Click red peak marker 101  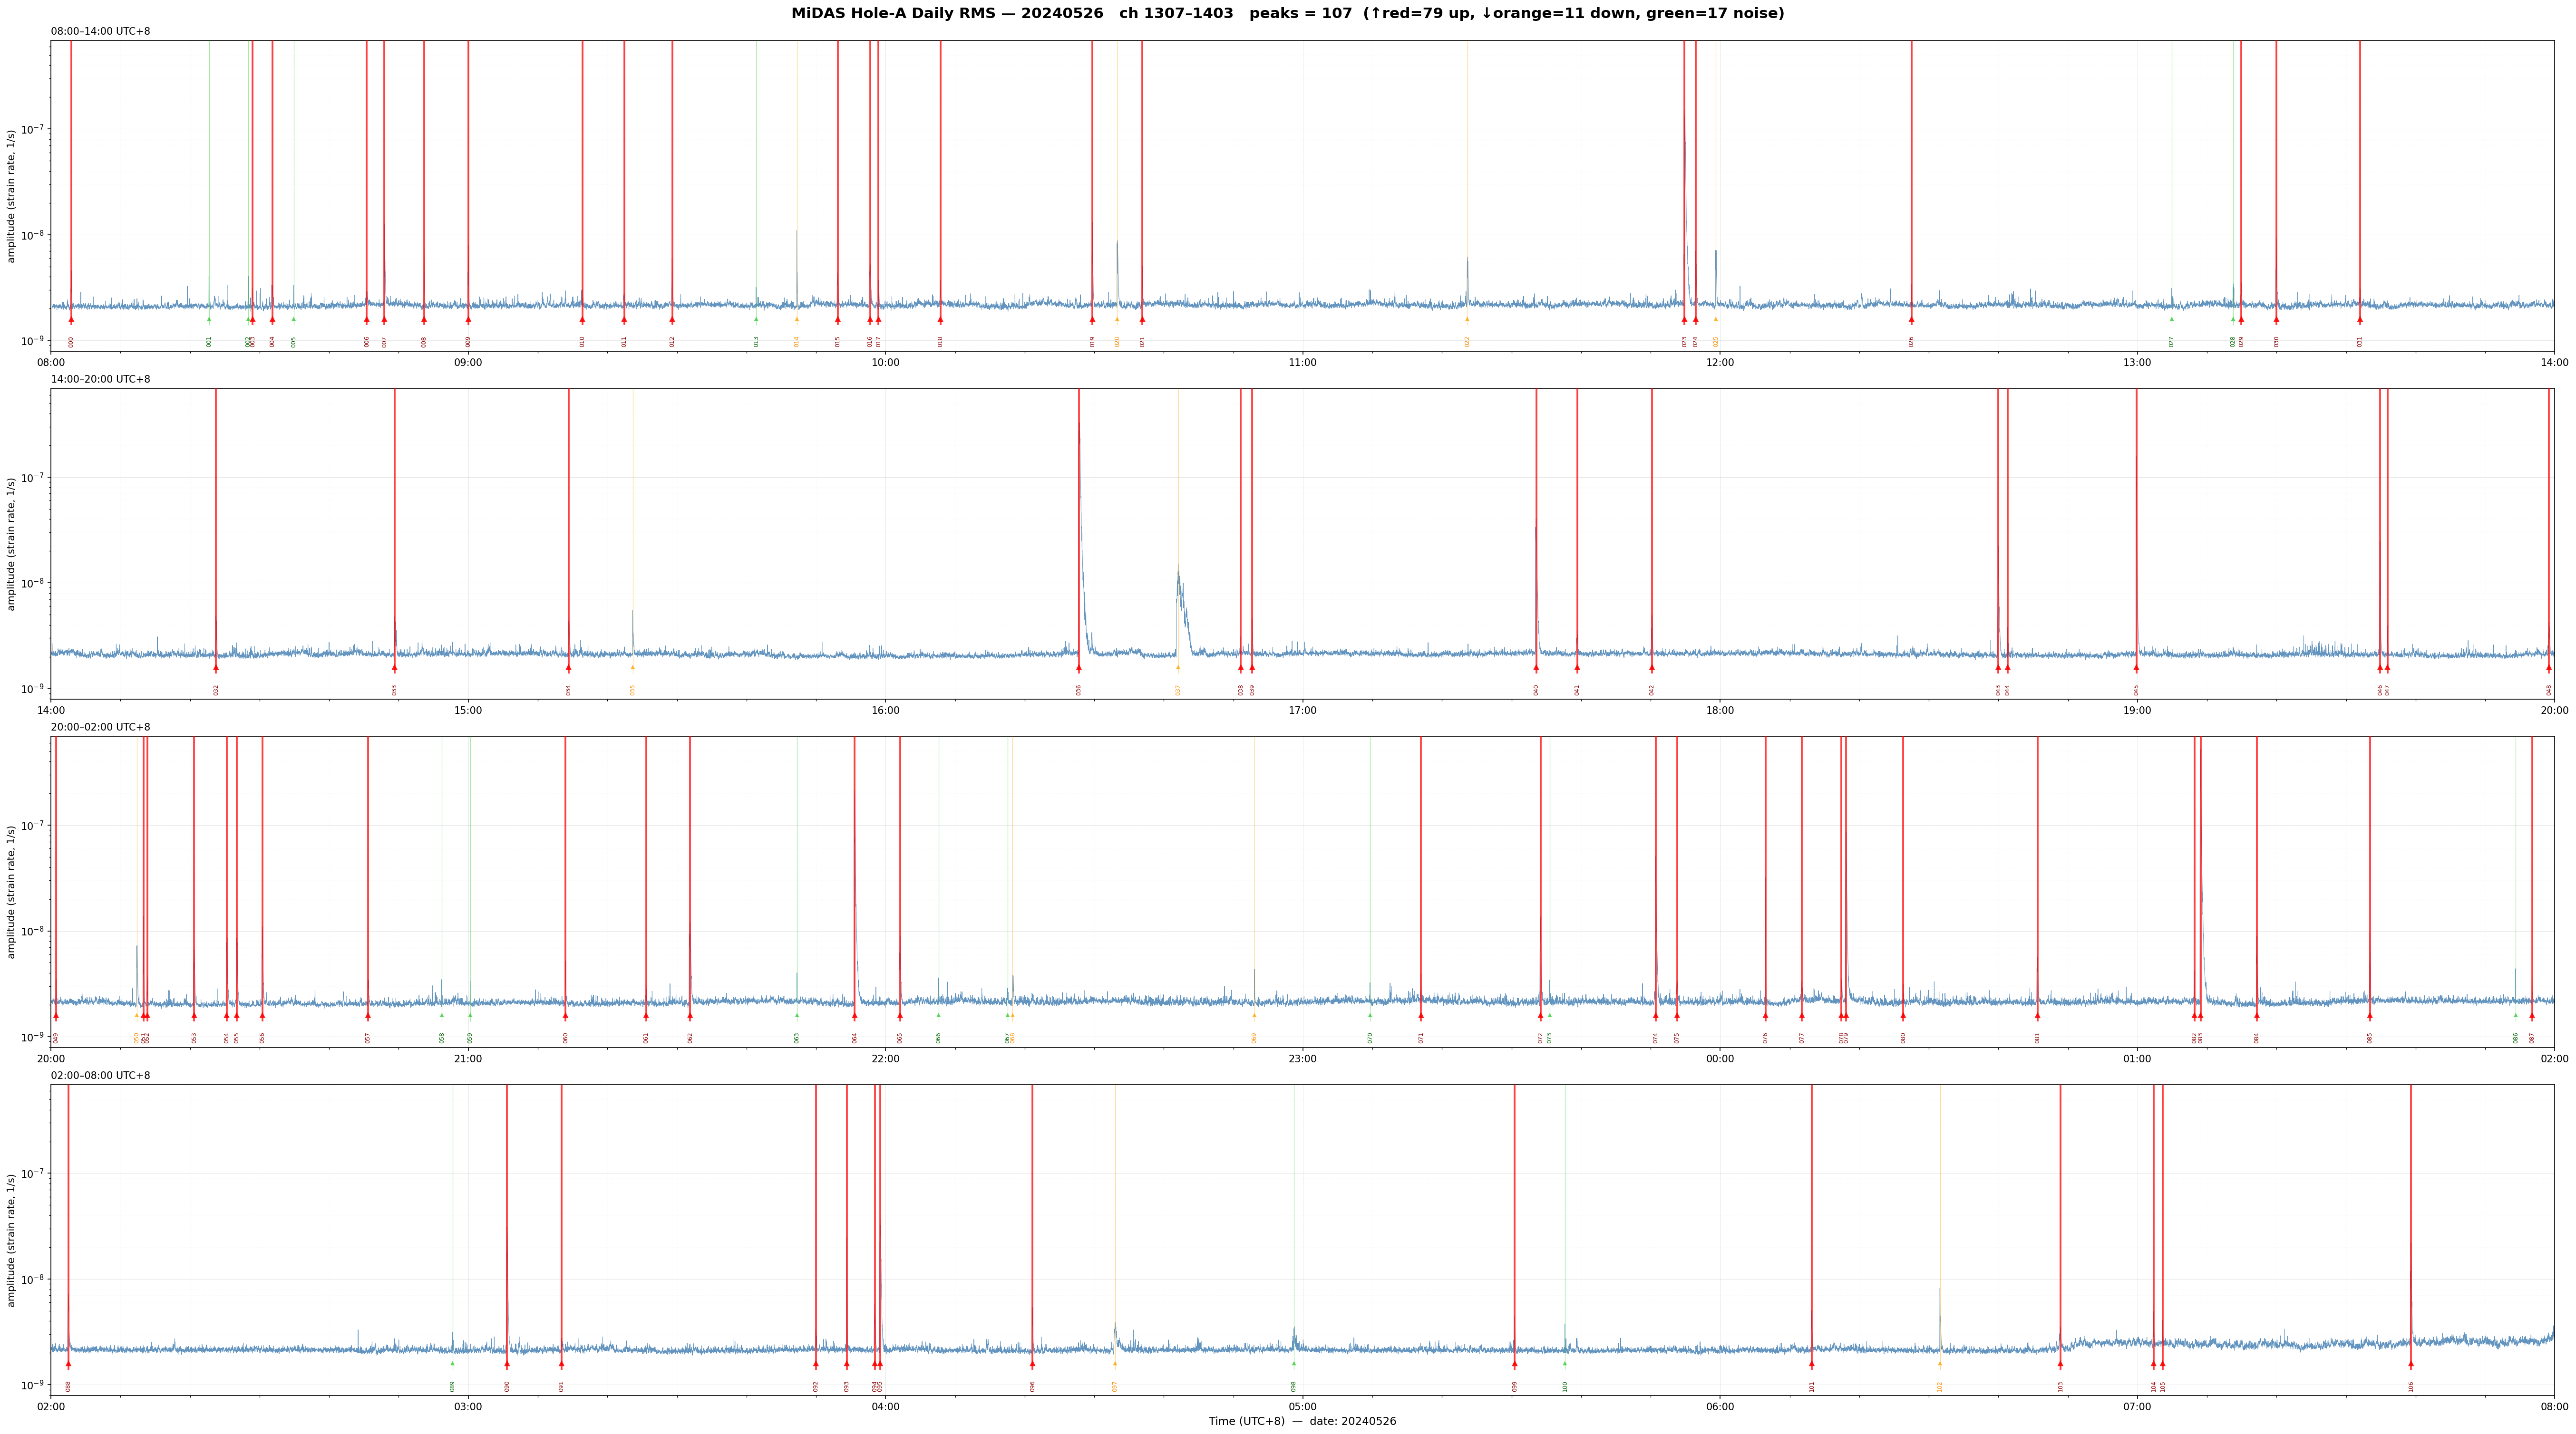tap(1811, 1364)
